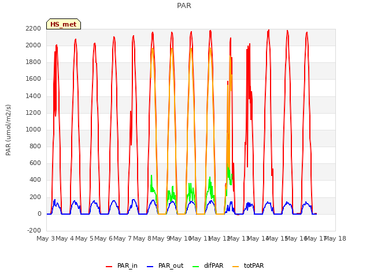Toggle the totPAR legend entry

pos(248,265)
